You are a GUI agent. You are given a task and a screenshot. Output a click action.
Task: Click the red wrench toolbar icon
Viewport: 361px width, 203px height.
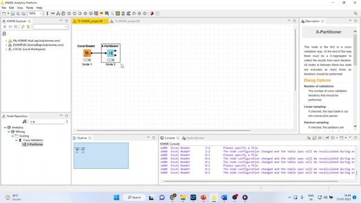click(x=152, y=14)
